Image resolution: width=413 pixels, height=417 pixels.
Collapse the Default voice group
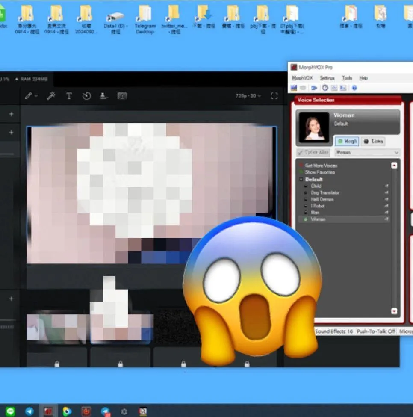click(x=301, y=179)
